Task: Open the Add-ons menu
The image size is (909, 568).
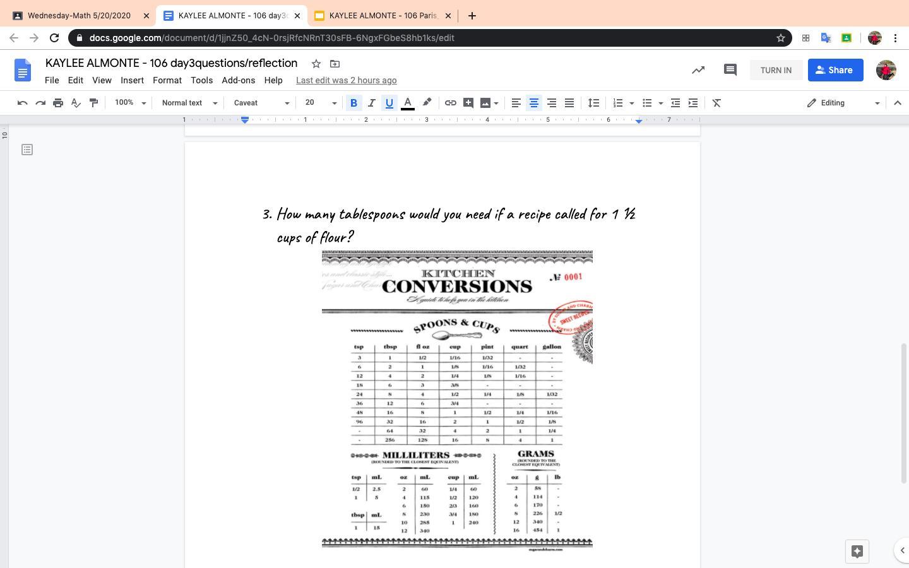Action: [239, 80]
